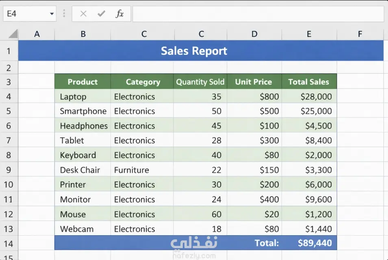Click the Enter checkmark icon in formula bar

tap(101, 14)
